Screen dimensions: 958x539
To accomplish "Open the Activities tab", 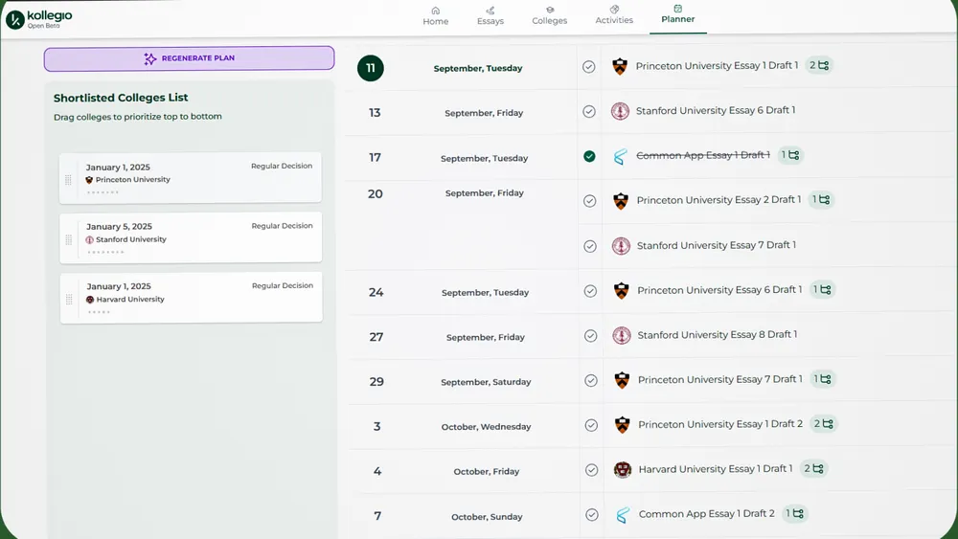I will click(614, 16).
